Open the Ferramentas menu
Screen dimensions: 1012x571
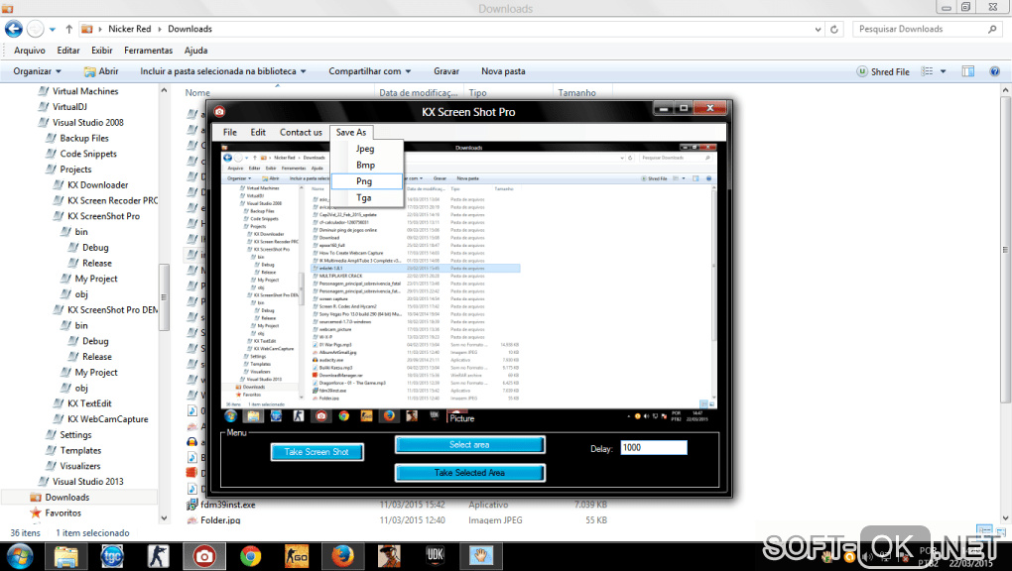tap(149, 51)
